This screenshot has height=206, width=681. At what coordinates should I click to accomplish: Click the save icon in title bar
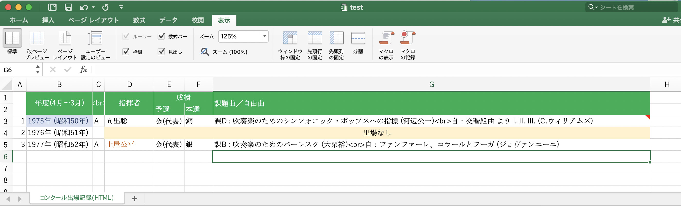(x=68, y=7)
